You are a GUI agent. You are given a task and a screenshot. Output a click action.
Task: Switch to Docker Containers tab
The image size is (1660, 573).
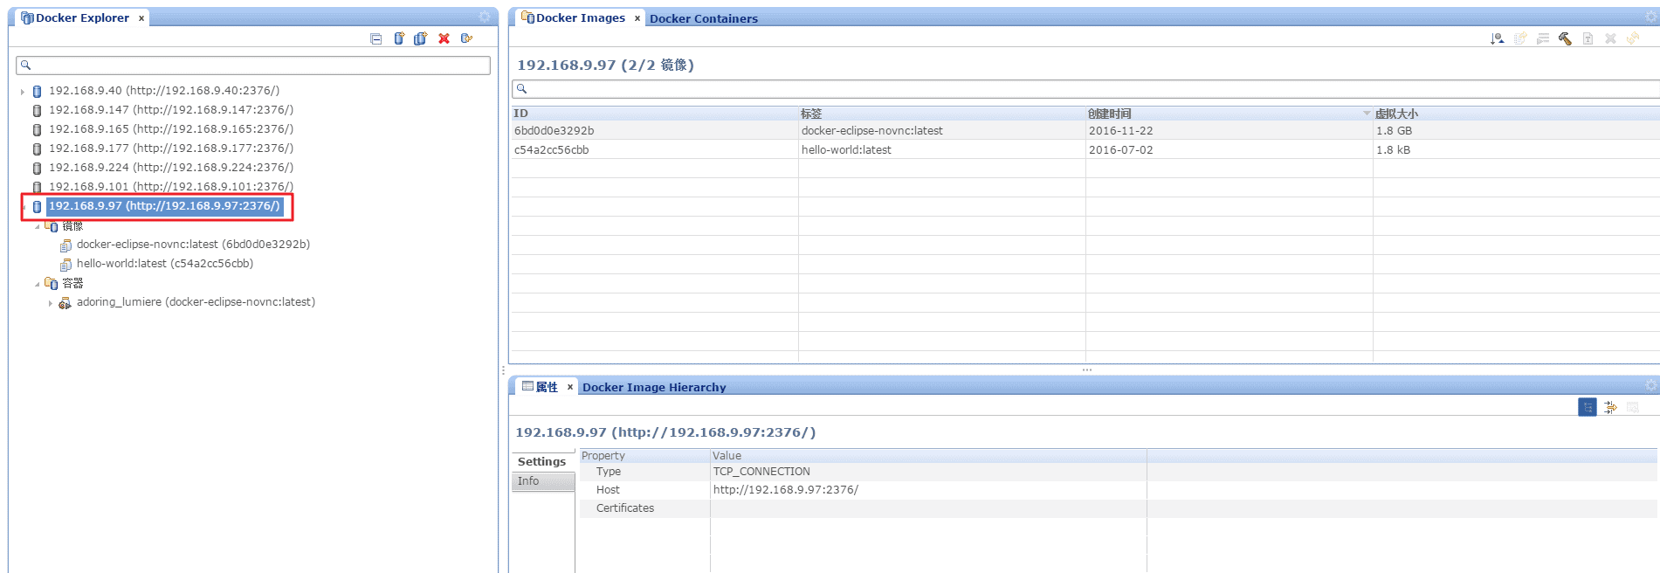click(x=703, y=18)
